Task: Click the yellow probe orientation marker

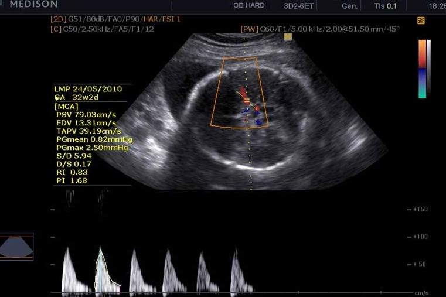Action: (x=288, y=36)
